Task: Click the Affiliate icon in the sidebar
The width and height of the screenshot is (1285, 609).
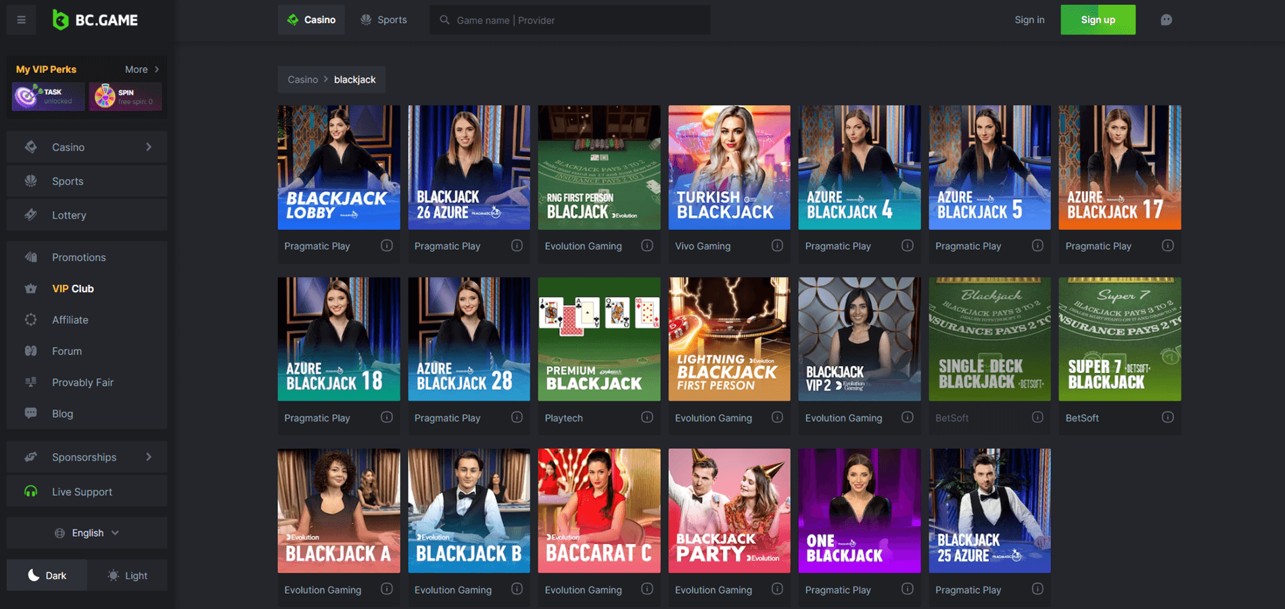Action: [31, 319]
